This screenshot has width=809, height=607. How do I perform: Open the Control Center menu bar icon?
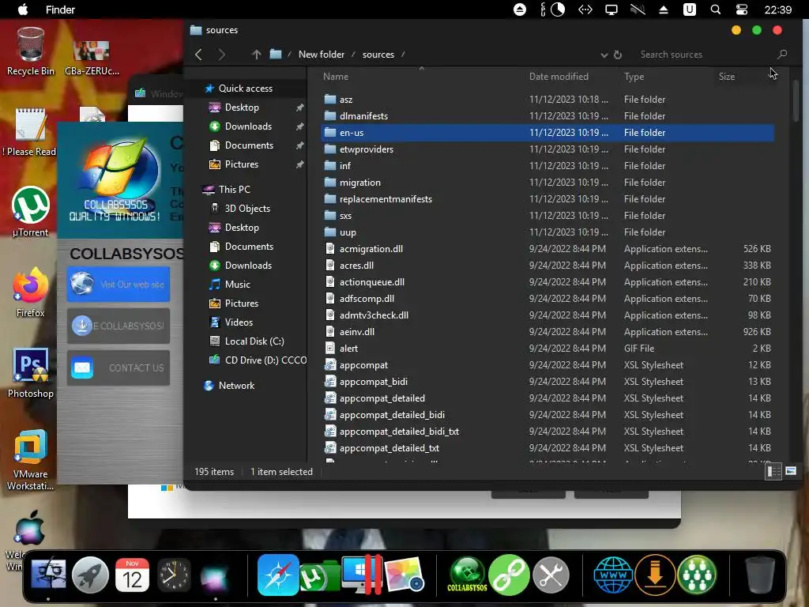point(741,9)
